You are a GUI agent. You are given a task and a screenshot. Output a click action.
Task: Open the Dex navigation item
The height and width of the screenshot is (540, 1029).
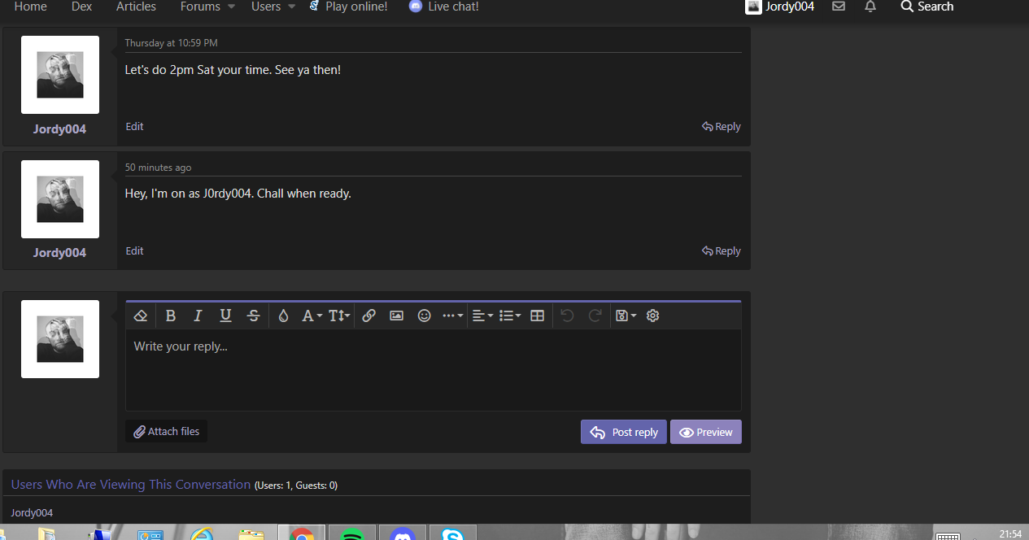point(81,7)
